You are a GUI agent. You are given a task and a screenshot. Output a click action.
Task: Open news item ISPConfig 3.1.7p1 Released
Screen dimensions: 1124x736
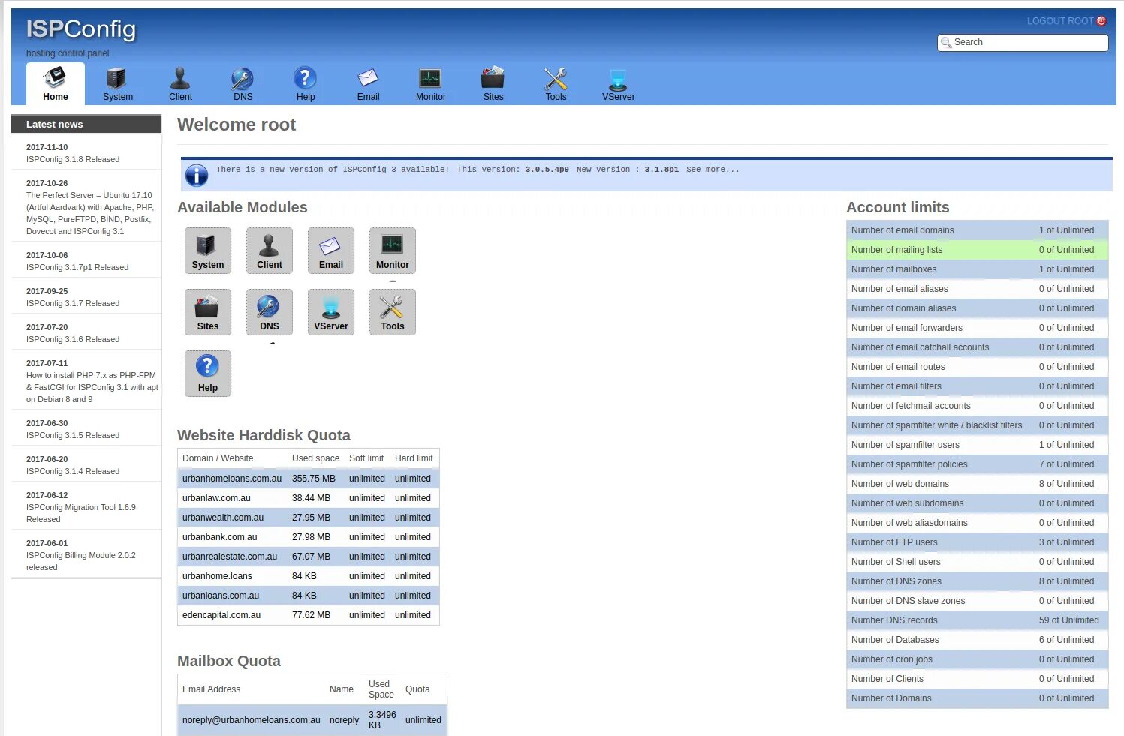pos(77,267)
